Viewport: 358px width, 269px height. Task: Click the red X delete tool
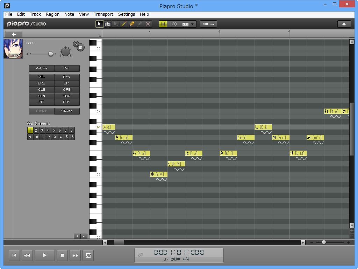coord(148,24)
